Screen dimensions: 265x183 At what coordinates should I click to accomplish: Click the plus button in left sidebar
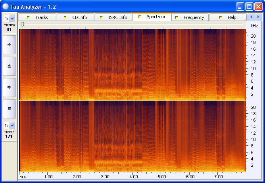tap(9, 45)
